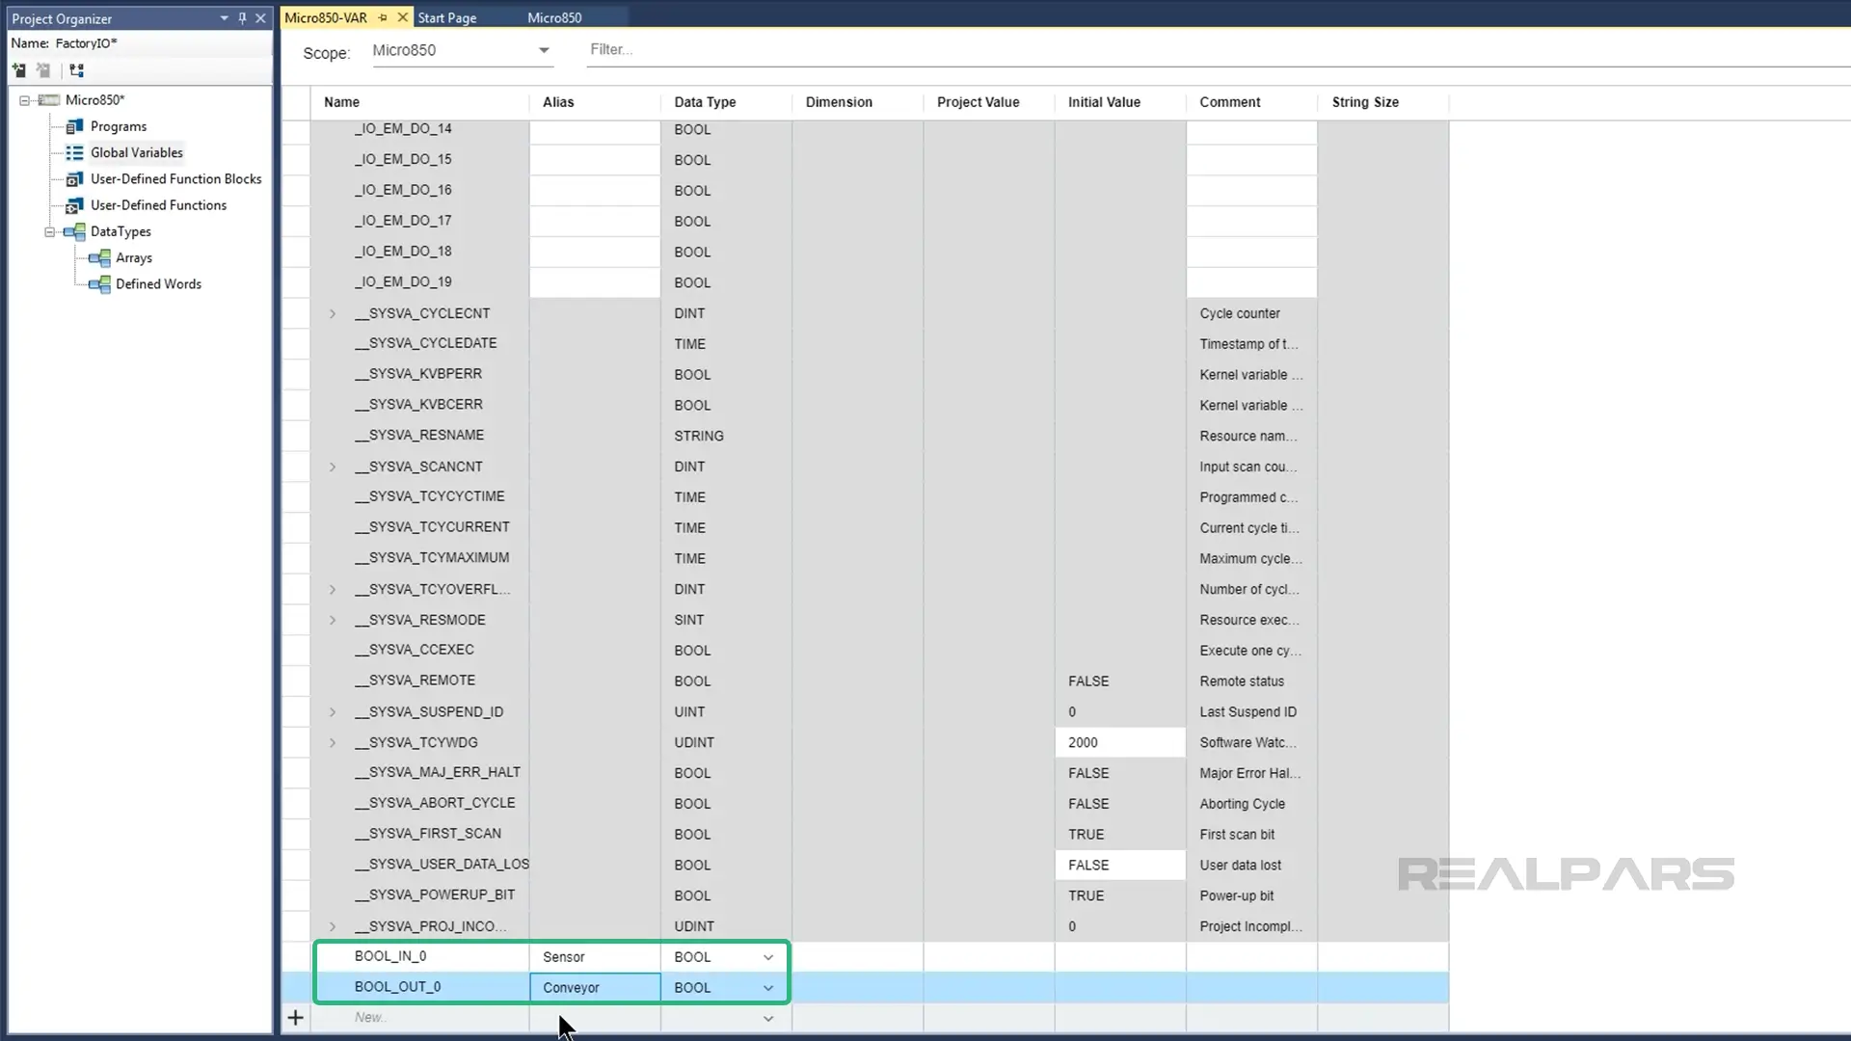Select User-Defined Function Blocks tree item
1851x1041 pixels.
coord(175,179)
